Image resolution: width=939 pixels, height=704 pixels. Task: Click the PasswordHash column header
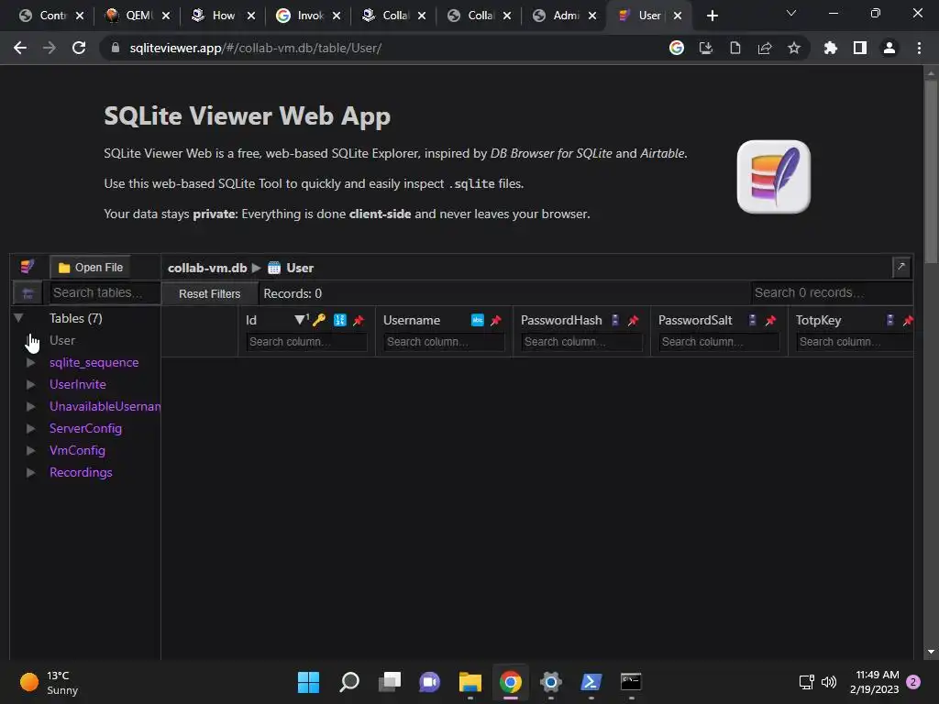tap(561, 320)
